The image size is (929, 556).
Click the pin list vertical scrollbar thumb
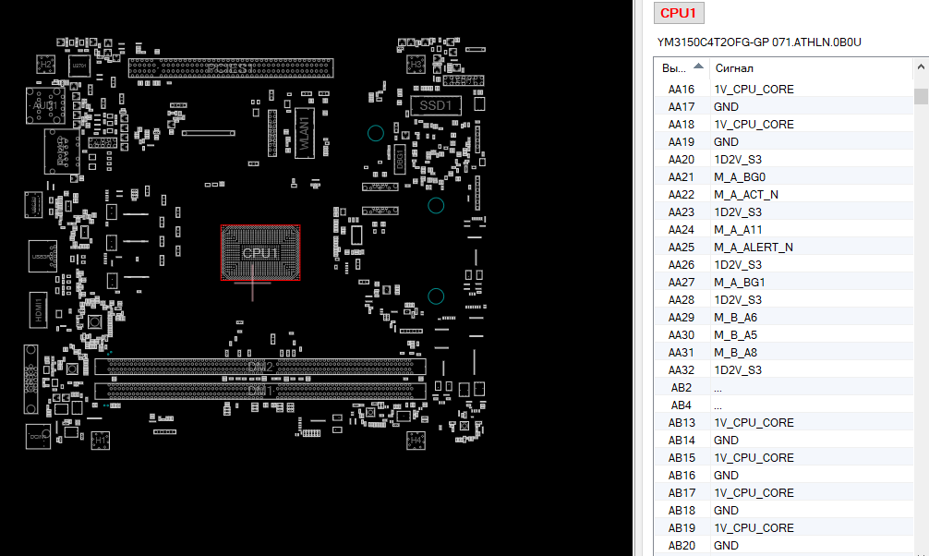[x=921, y=96]
